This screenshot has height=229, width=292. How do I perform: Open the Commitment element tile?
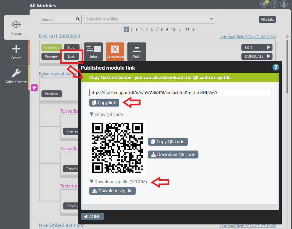point(115,52)
